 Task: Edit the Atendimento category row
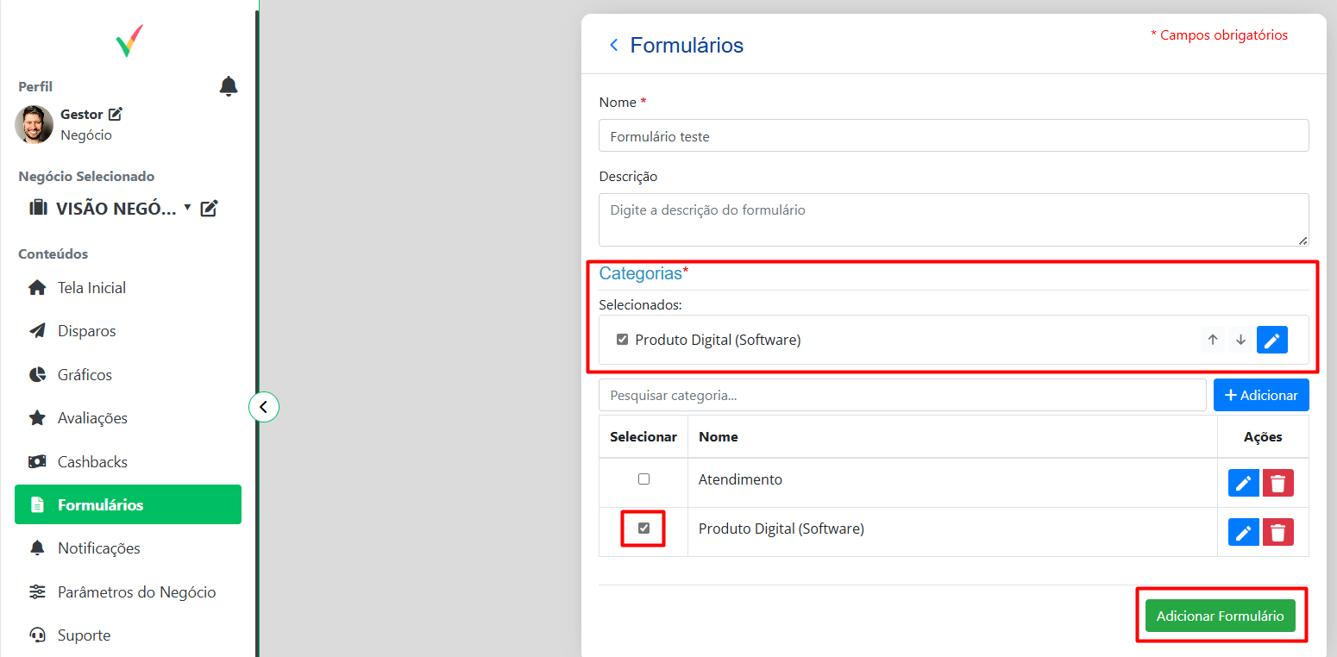pyautogui.click(x=1243, y=483)
